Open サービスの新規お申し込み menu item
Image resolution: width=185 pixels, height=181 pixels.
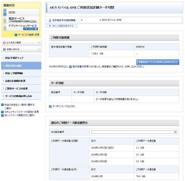click(x=21, y=96)
